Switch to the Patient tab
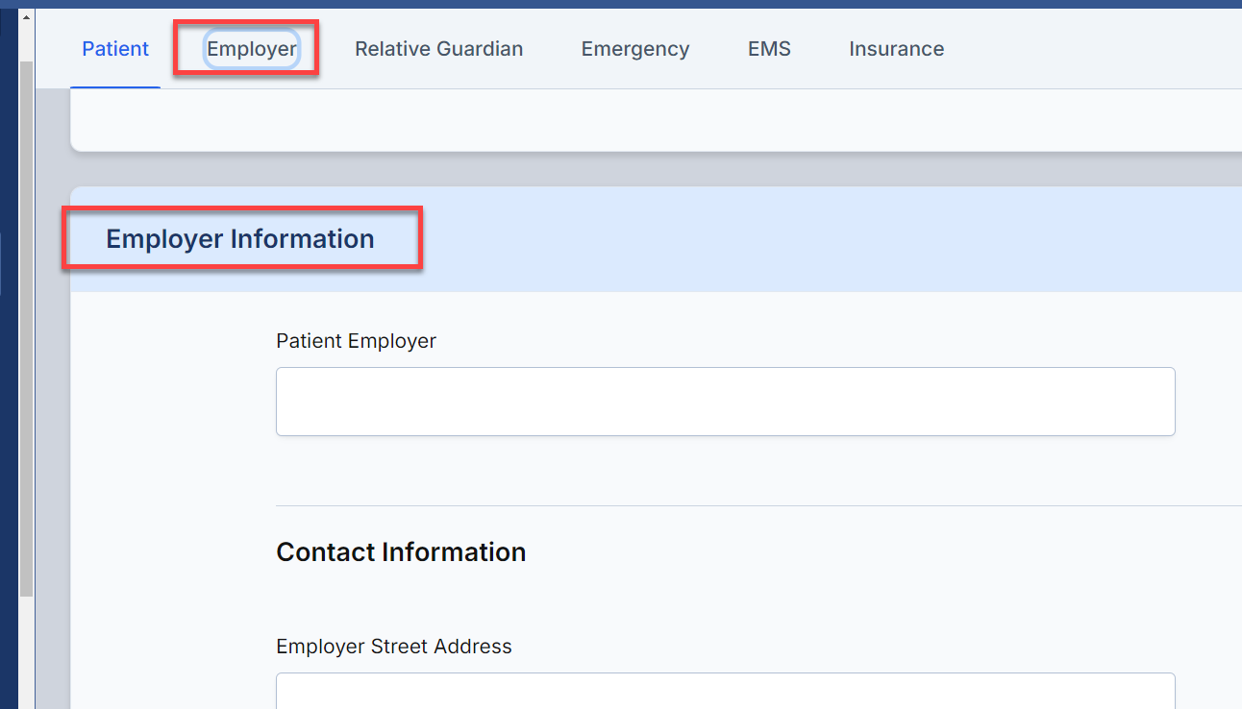 point(115,49)
